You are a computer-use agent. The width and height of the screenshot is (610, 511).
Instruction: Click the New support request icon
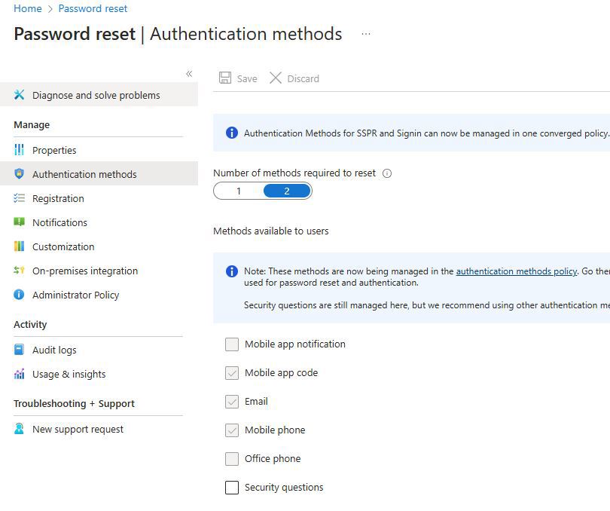(x=18, y=429)
